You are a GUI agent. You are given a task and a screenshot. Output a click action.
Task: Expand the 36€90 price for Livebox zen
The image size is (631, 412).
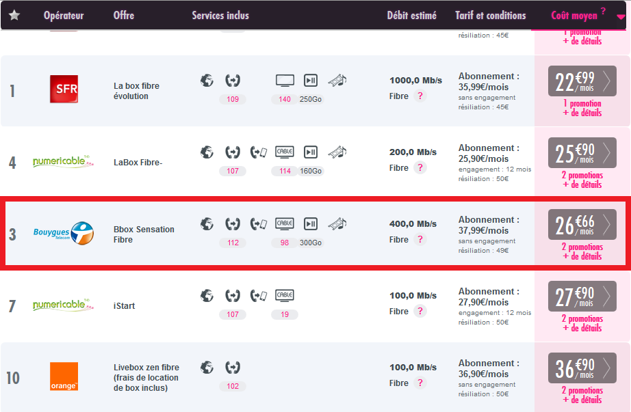click(x=582, y=368)
